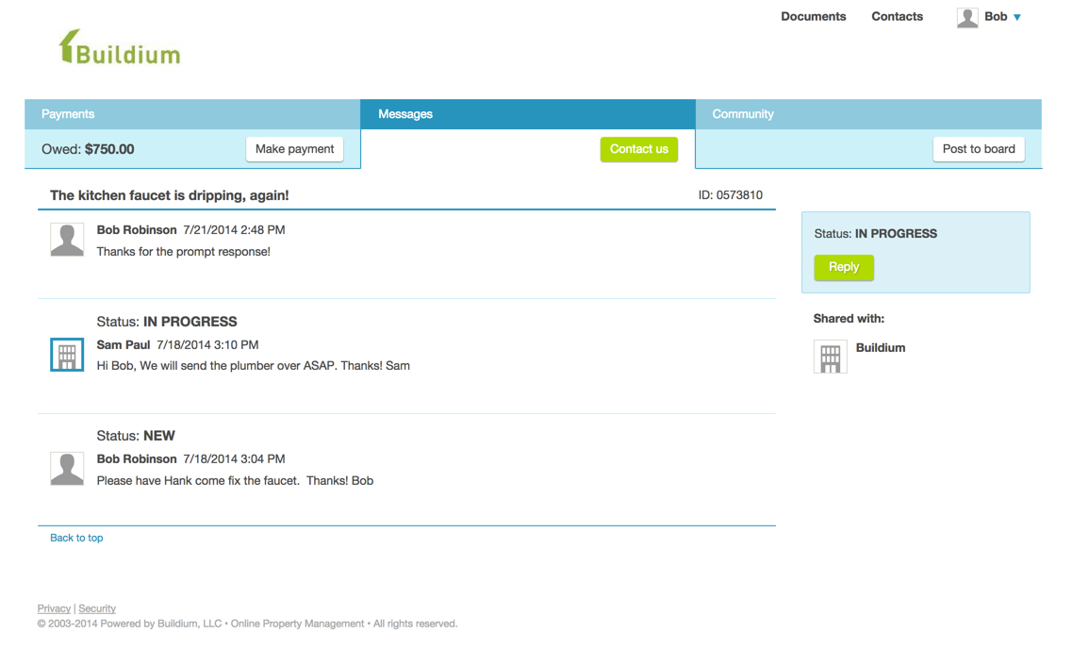1073x649 pixels.
Task: Open the Security link in the footer
Action: pos(97,607)
